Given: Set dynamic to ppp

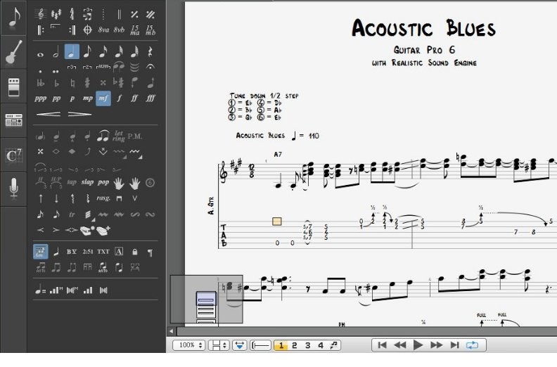Looking at the screenshot, I should click(x=40, y=98).
